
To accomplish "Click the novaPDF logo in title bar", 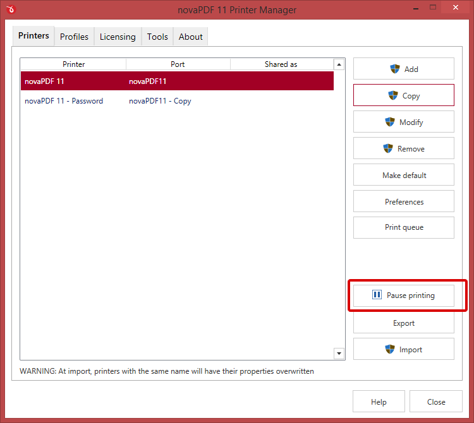I will pyautogui.click(x=11, y=9).
